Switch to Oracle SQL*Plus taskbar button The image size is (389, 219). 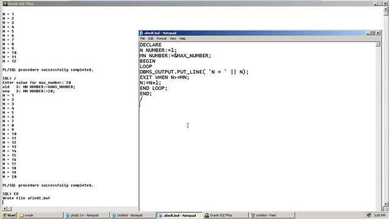pos(225,215)
